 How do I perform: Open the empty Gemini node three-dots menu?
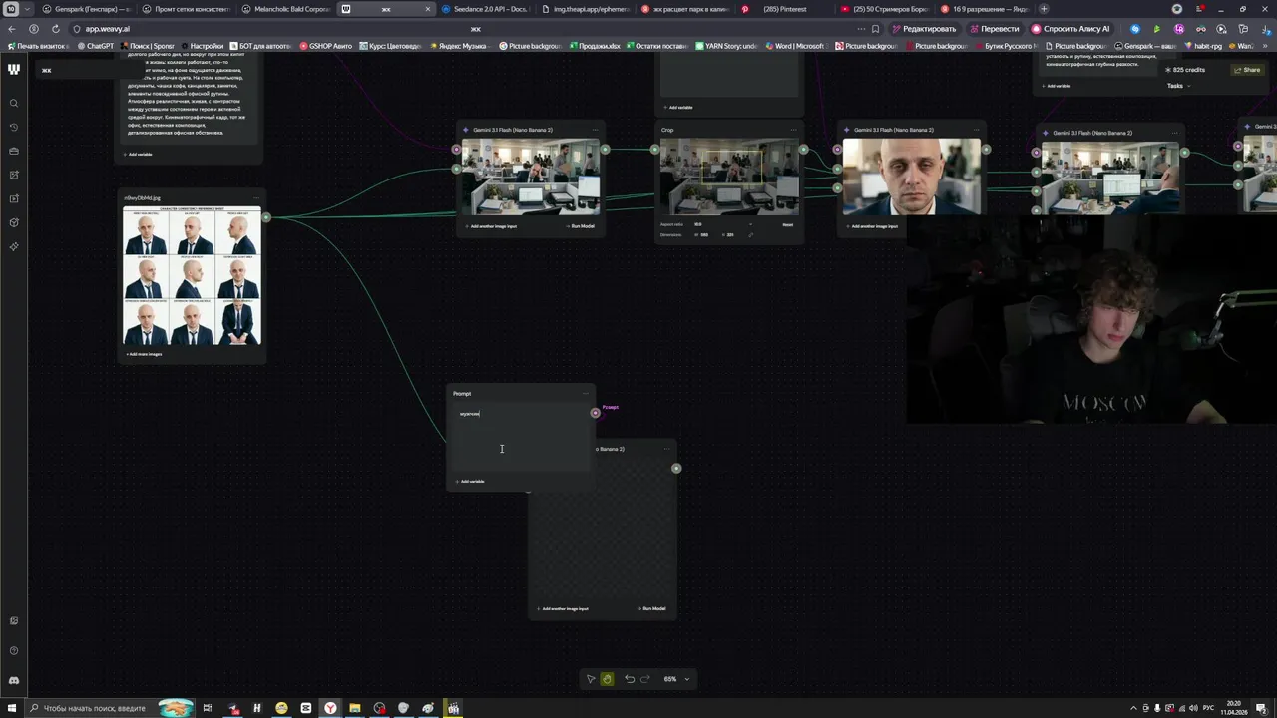pos(666,449)
